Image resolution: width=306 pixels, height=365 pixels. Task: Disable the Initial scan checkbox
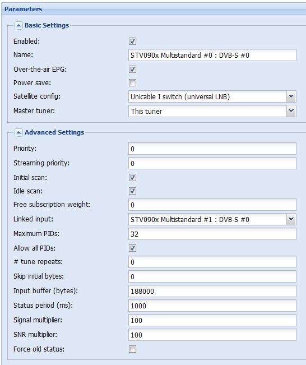(x=132, y=178)
